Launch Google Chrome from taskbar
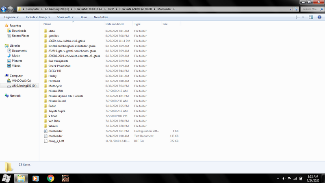 point(50,179)
